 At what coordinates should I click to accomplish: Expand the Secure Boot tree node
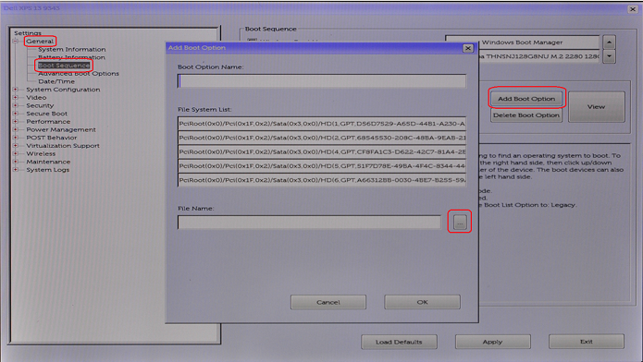pyautogui.click(x=15, y=114)
